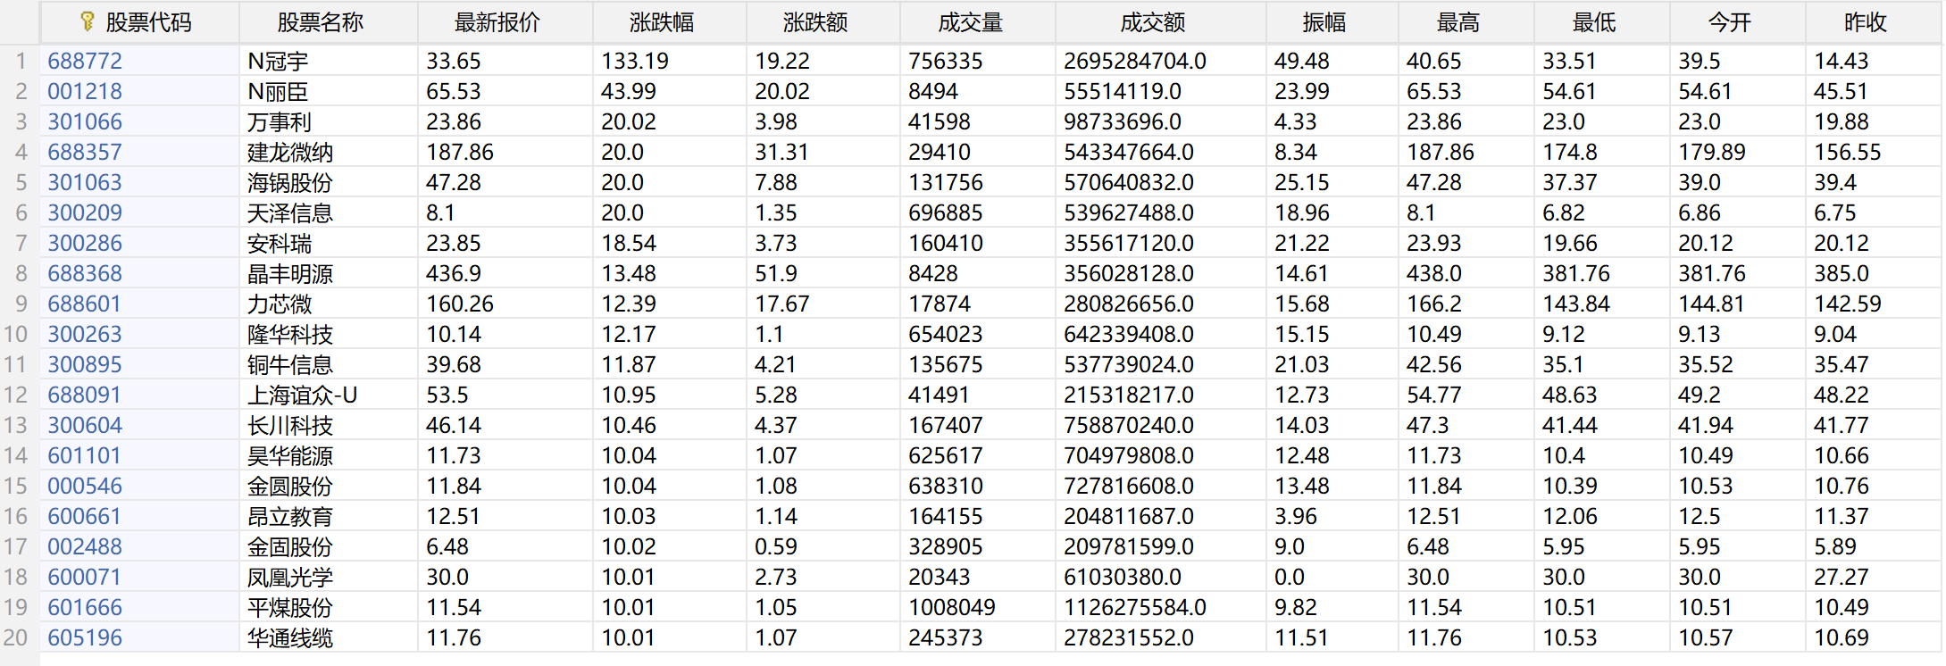Click the stock name 力芯微
This screenshot has height=666, width=1946.
pyautogui.click(x=280, y=304)
